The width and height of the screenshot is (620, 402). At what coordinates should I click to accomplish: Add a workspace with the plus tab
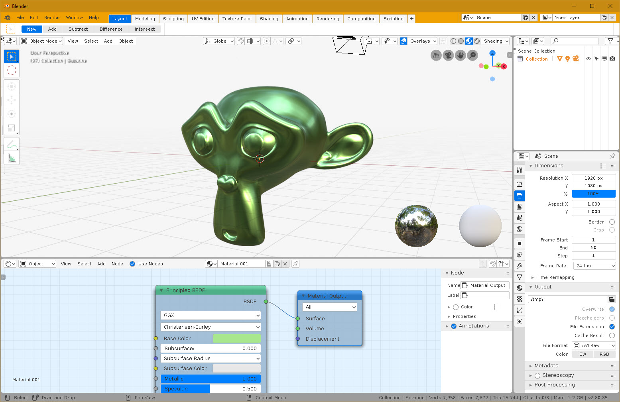click(411, 18)
